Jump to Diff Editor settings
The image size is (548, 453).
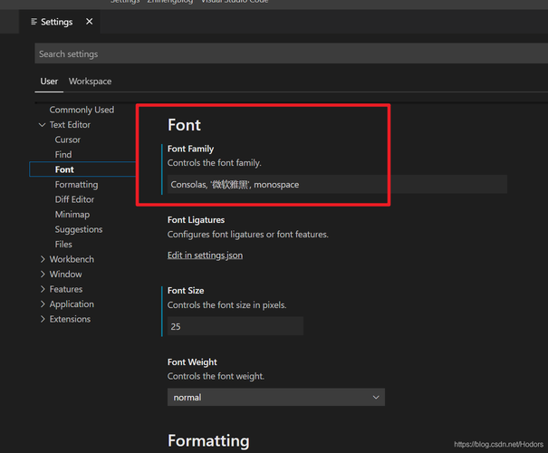tap(74, 199)
